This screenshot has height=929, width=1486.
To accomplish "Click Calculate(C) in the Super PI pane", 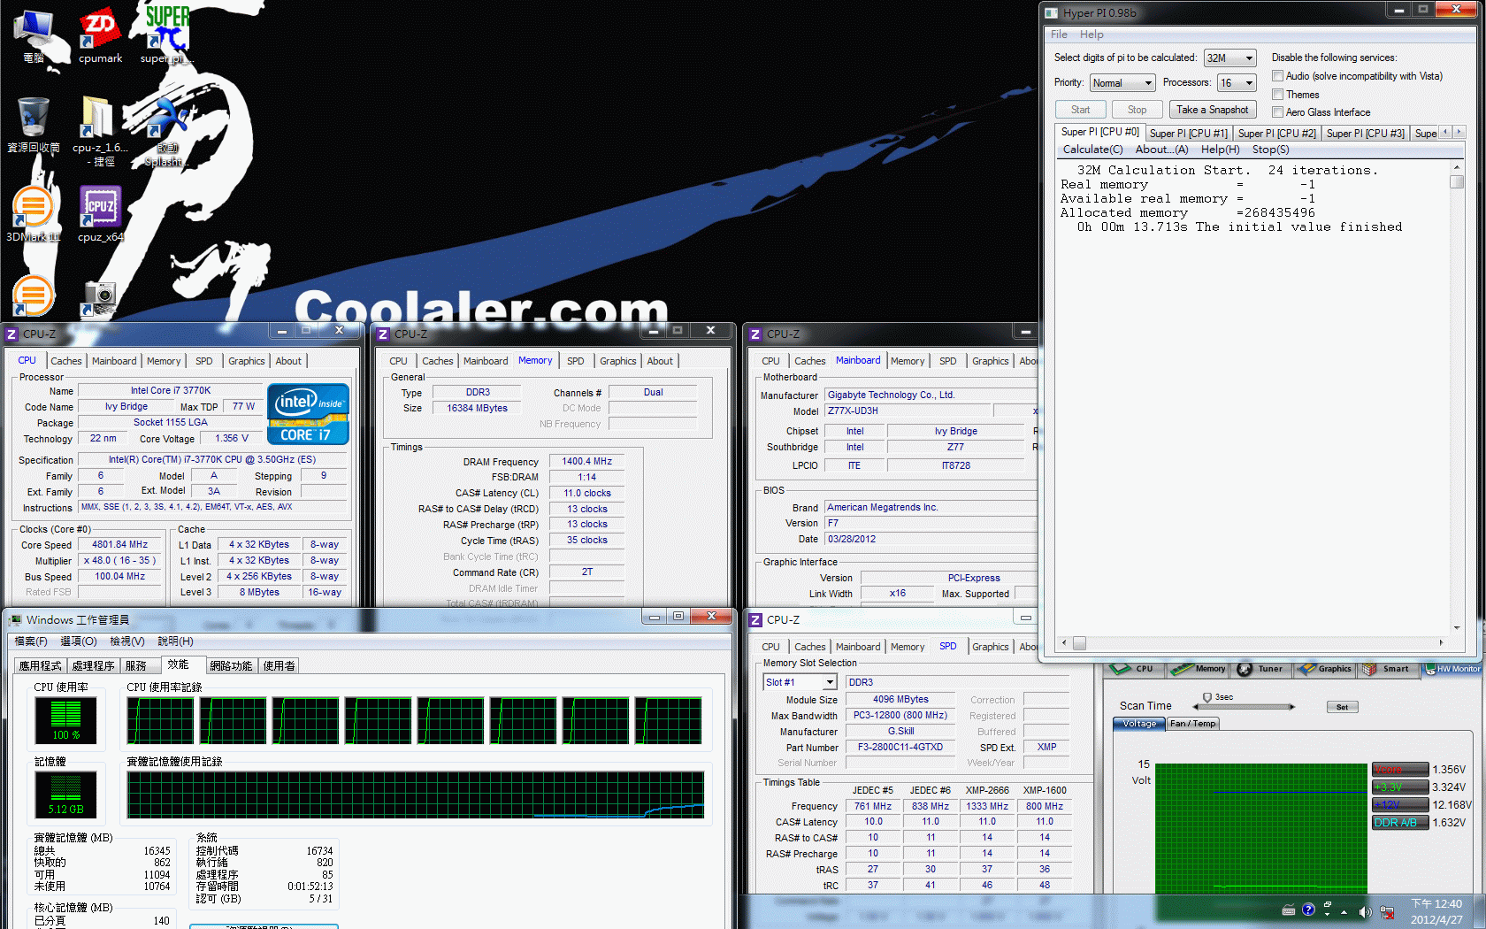I will (x=1092, y=150).
